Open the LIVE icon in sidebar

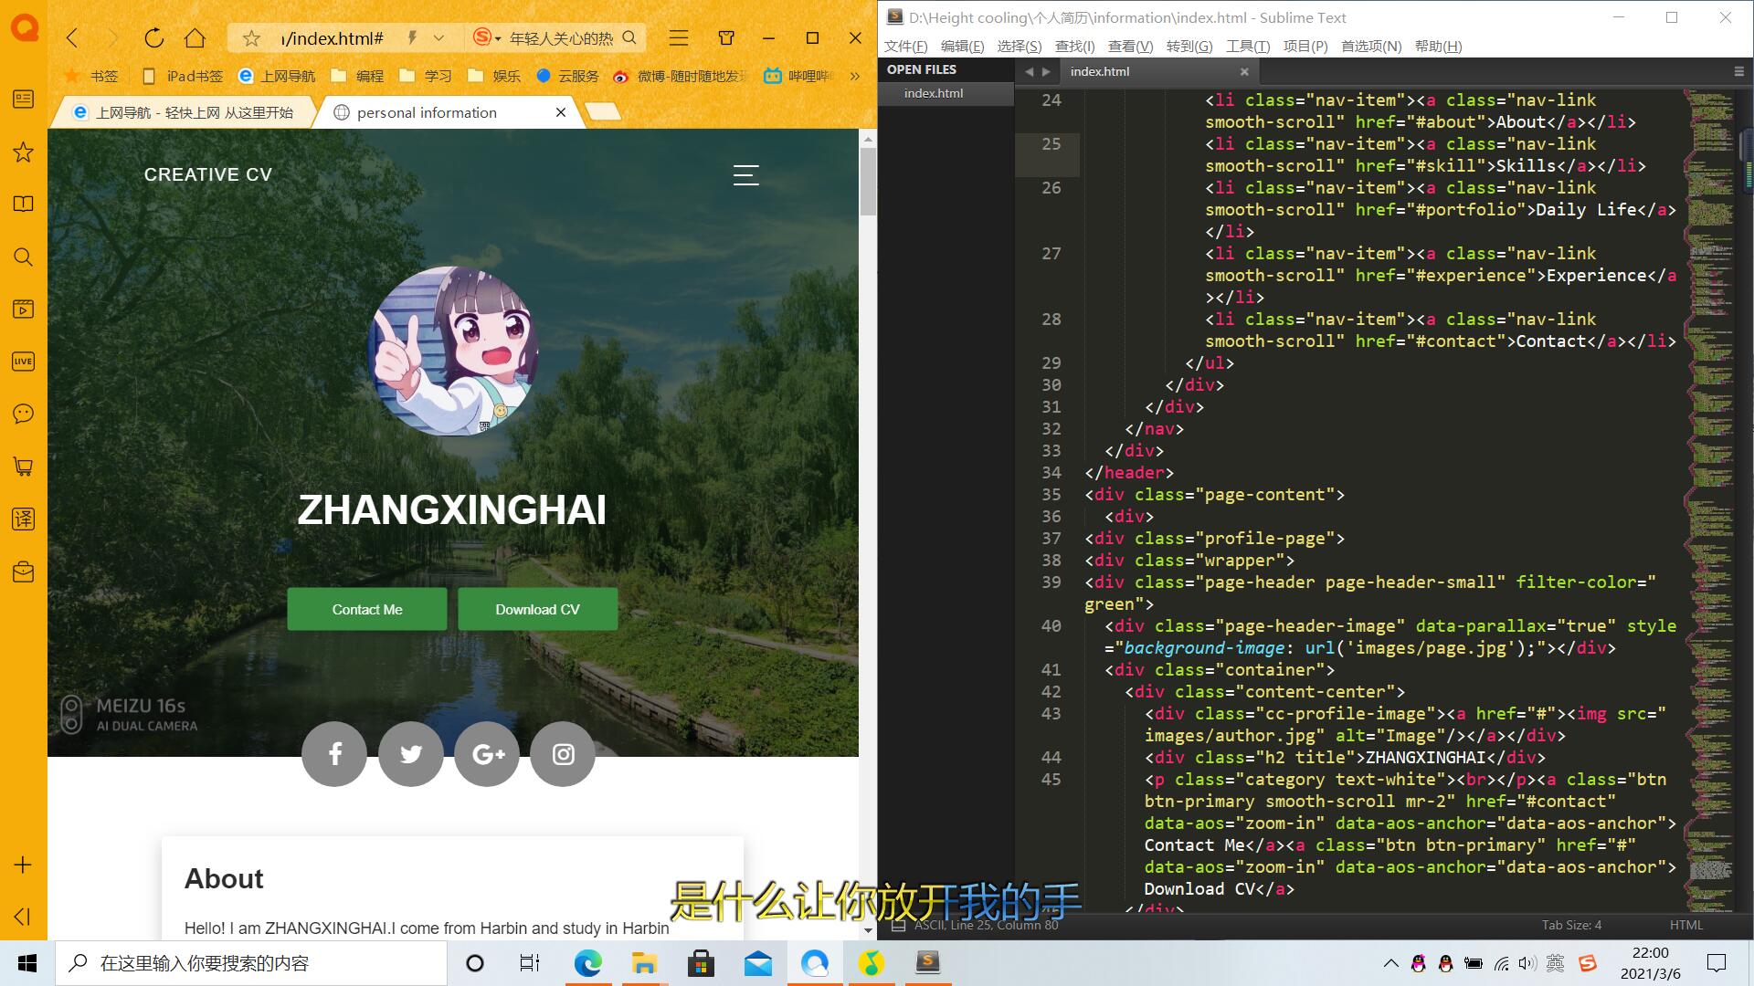tap(24, 362)
